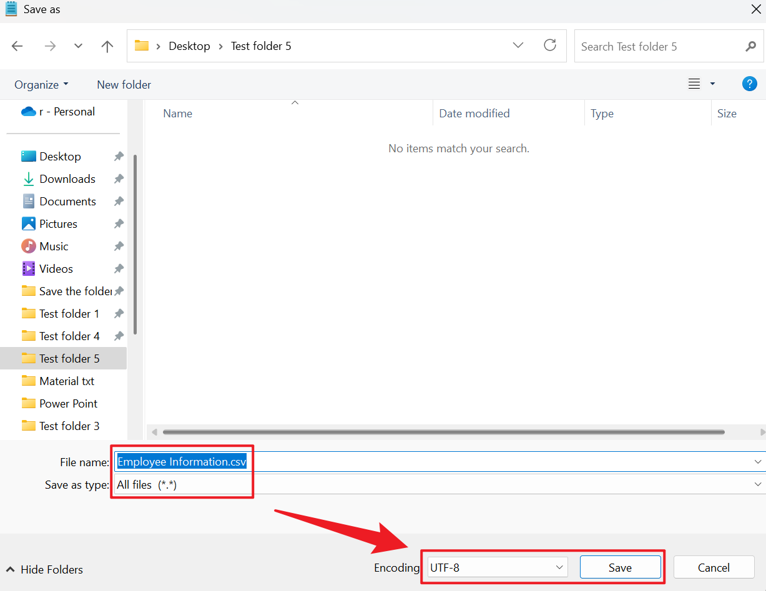The height and width of the screenshot is (591, 766).
Task: Open the address bar history dropdown
Action: [x=518, y=45]
